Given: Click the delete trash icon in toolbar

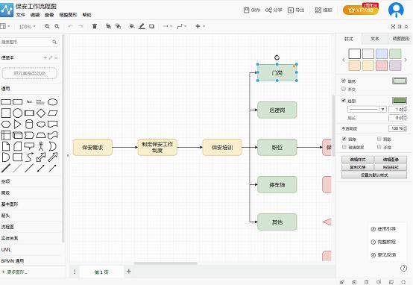Looking at the screenshot, I should point(95,26).
